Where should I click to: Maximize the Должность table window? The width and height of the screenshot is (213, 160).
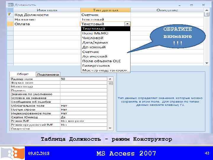(x=191, y=5)
